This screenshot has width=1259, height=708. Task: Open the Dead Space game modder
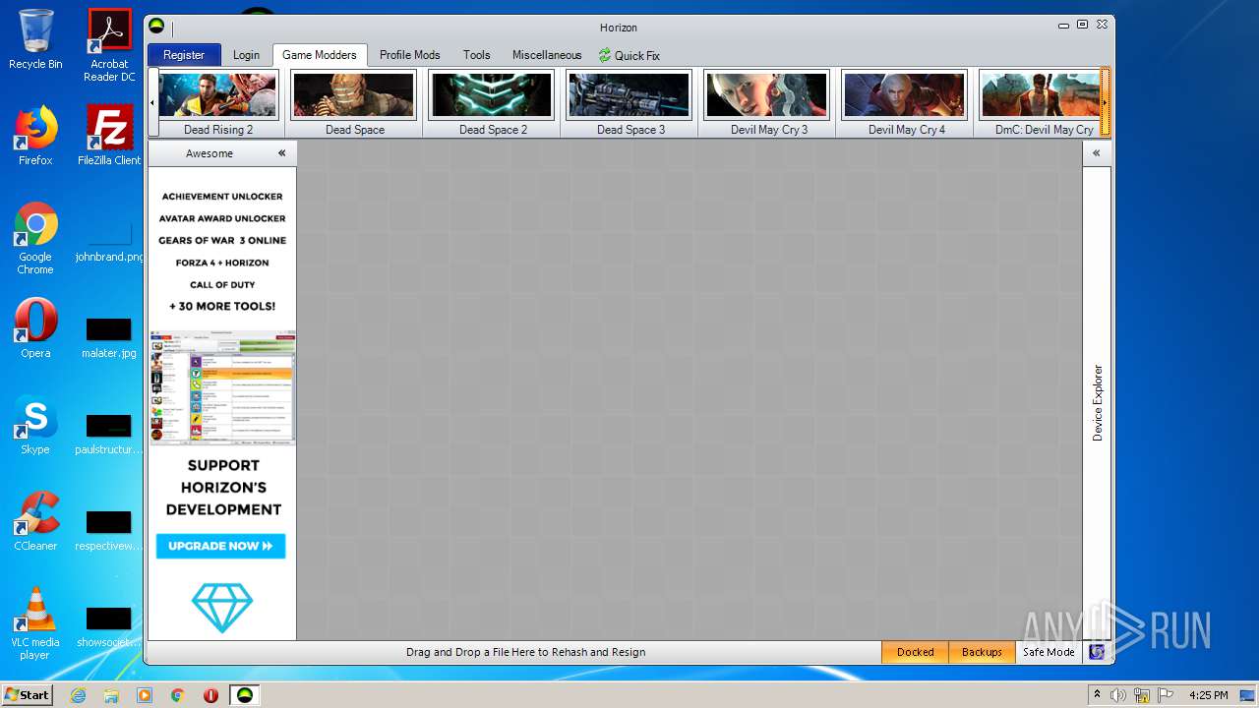click(x=354, y=103)
